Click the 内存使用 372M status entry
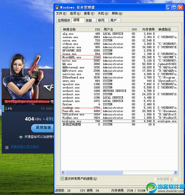This screenshot has width=185, height=195. (128, 190)
